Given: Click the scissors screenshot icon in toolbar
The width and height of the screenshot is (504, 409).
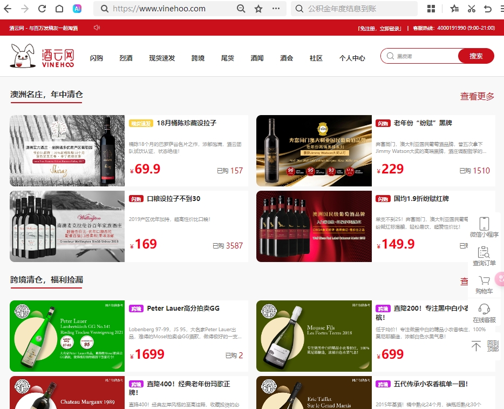Looking at the screenshot, I should click(x=471, y=9).
